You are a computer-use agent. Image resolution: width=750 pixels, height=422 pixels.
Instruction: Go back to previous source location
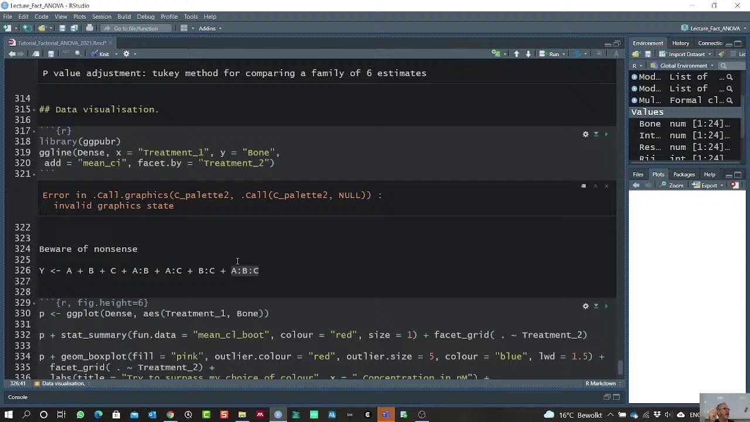tap(12, 54)
